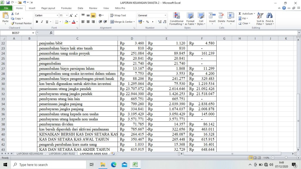Click the Find & Select icon
The width and height of the screenshot is (301, 169).
pyautogui.click(x=269, y=19)
